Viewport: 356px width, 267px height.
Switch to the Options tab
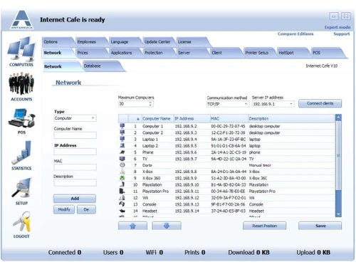point(57,42)
